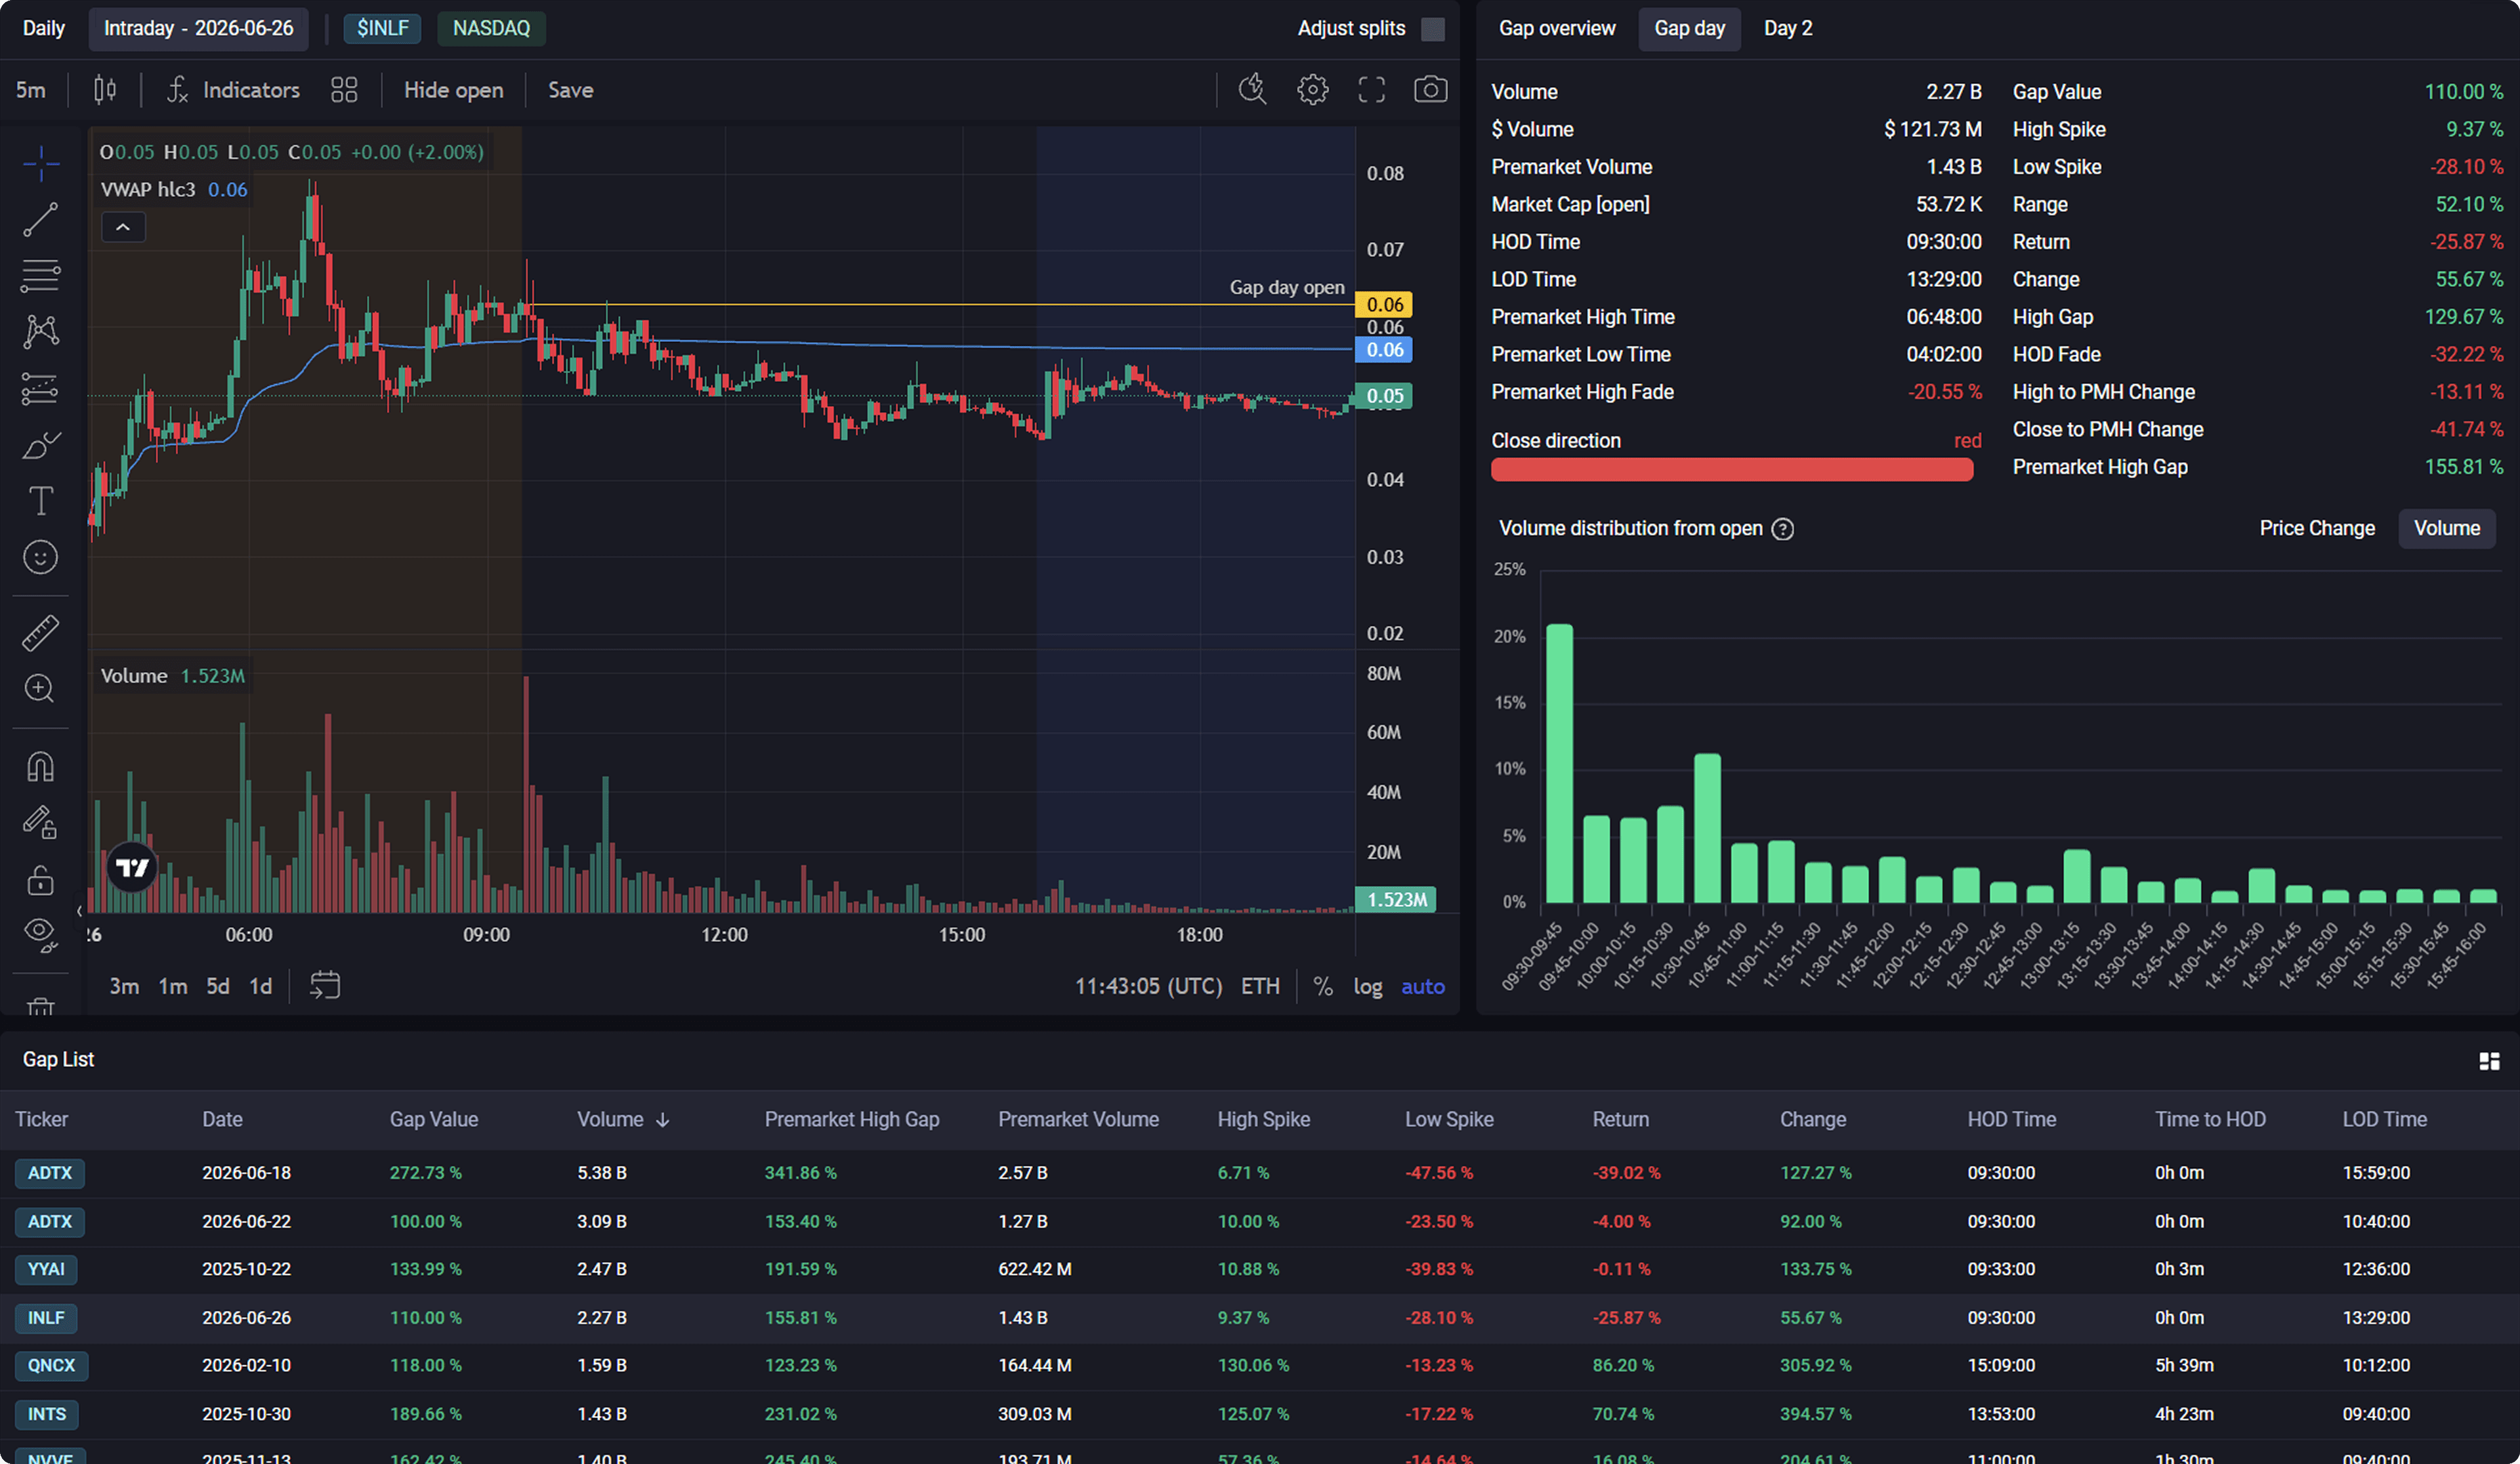Open the forecasting and measurement tools
Screen dimensions: 2520x1464
41,388
